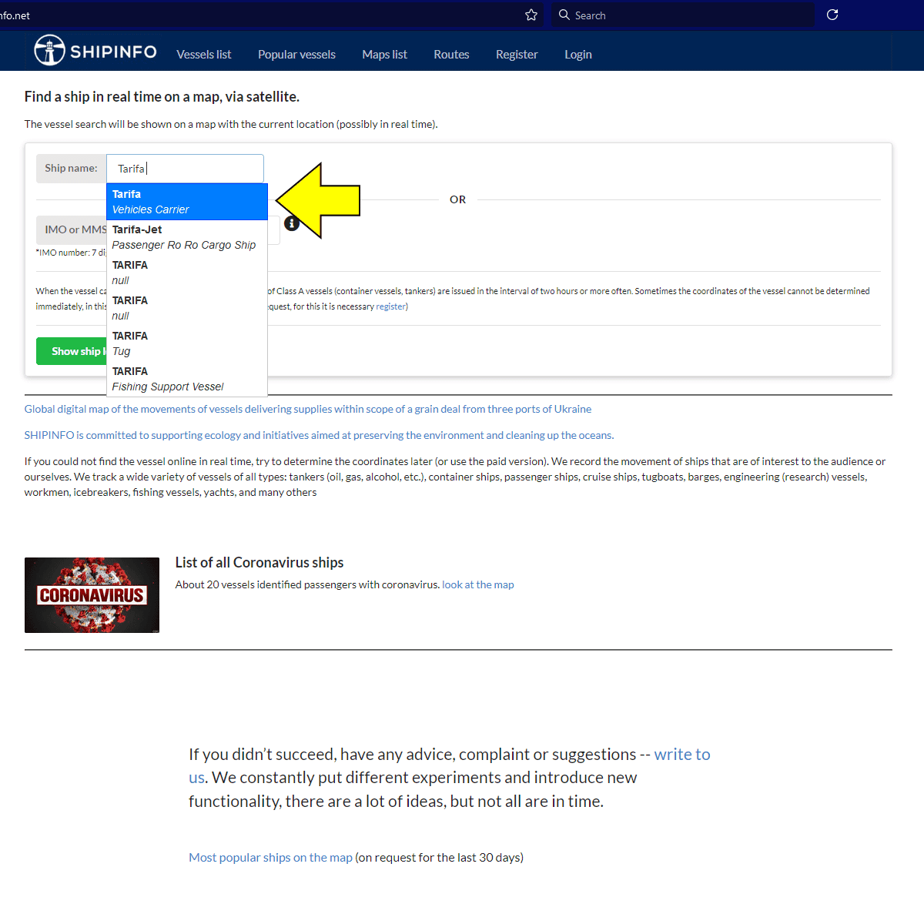Open the Vessels list menu

(204, 55)
